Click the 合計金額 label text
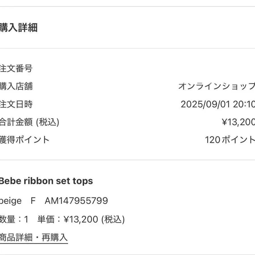 pyautogui.click(x=17, y=122)
